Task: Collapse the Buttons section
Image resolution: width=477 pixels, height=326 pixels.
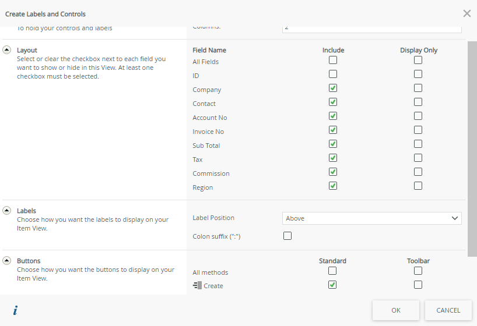Action: (x=7, y=261)
